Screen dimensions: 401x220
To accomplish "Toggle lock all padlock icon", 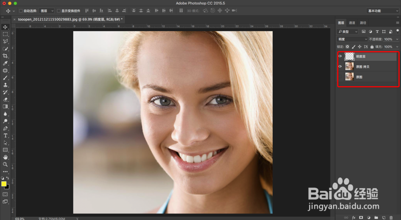I will [372, 47].
